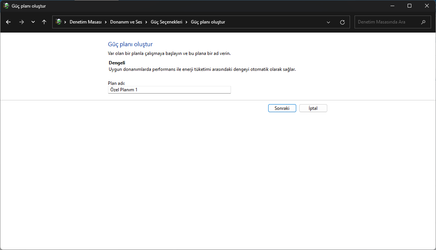Go up one level with up arrow
This screenshot has width=436, height=250.
[44, 22]
